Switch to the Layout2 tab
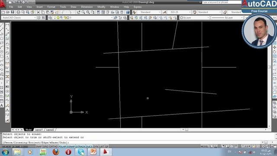277x156 pixels. [x=50, y=130]
